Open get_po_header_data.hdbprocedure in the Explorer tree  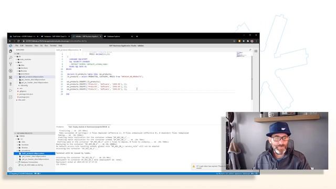(x=35, y=82)
